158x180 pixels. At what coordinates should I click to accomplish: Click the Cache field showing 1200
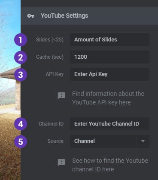click(109, 57)
